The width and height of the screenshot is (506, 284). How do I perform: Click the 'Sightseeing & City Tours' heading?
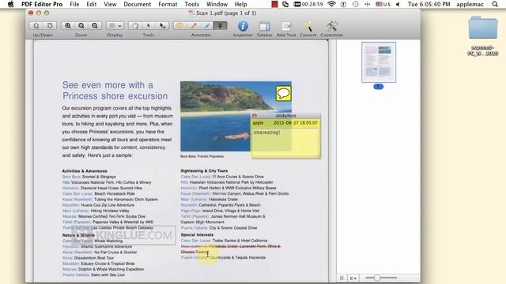pos(204,170)
